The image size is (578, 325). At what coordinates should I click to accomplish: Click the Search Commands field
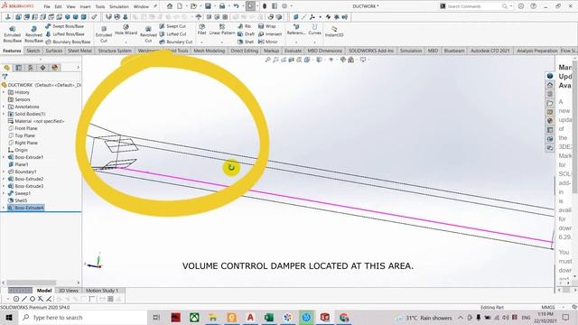pos(473,6)
